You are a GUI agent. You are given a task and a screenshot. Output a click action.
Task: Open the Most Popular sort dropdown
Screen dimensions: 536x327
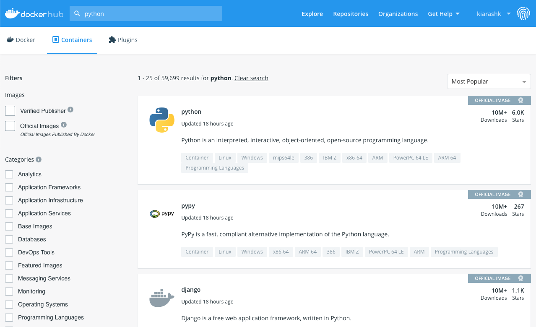[489, 81]
